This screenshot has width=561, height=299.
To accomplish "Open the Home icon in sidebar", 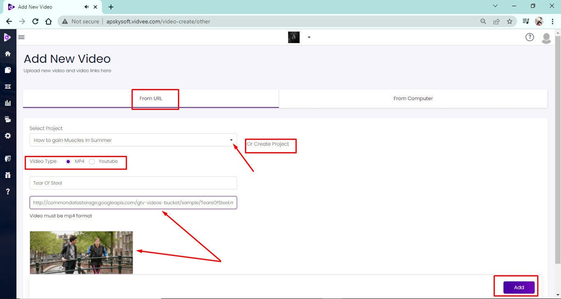I will click(8, 54).
